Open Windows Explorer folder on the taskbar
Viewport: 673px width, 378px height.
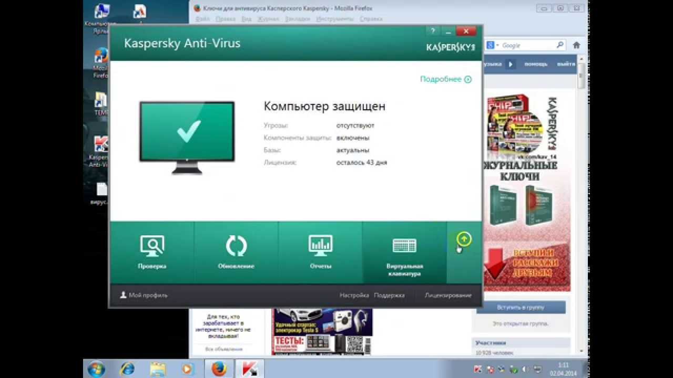[157, 369]
